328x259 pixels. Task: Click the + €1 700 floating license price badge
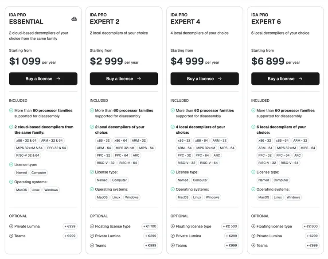[x=149, y=226]
